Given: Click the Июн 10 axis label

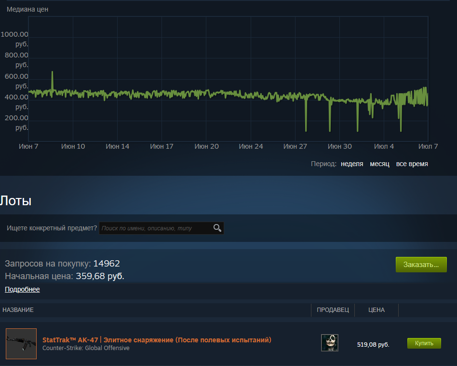Looking at the screenshot, I should tap(73, 146).
